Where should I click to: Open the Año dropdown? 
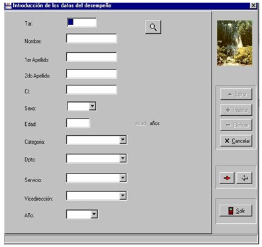pos(94,214)
